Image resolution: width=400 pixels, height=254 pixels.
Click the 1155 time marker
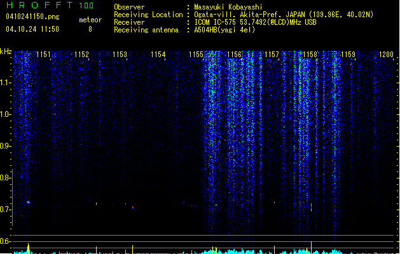(x=196, y=55)
